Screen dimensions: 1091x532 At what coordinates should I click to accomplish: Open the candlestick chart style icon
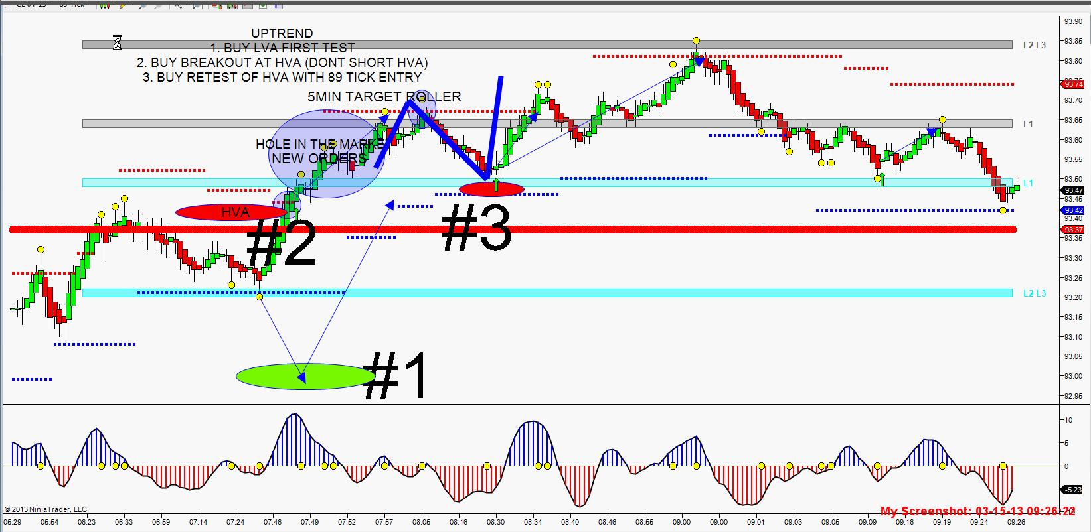tap(106, 4)
